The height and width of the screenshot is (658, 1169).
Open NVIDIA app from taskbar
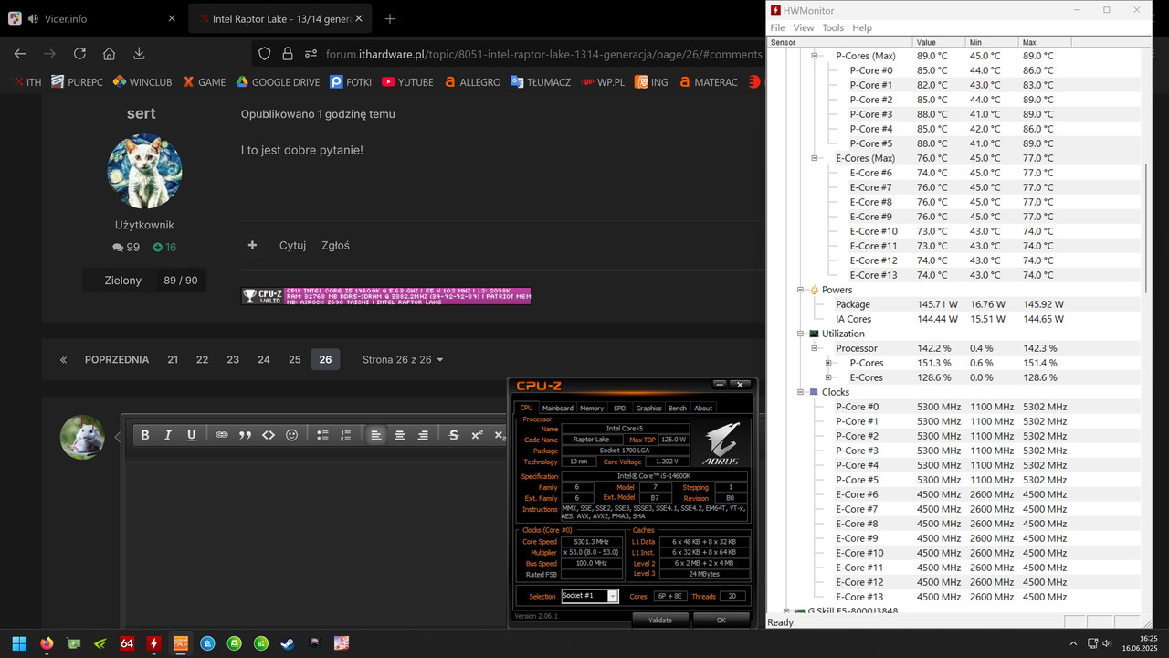(x=100, y=643)
